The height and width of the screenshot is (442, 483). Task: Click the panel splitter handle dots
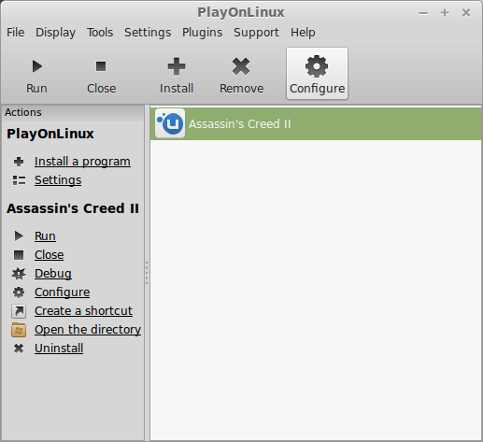[147, 273]
